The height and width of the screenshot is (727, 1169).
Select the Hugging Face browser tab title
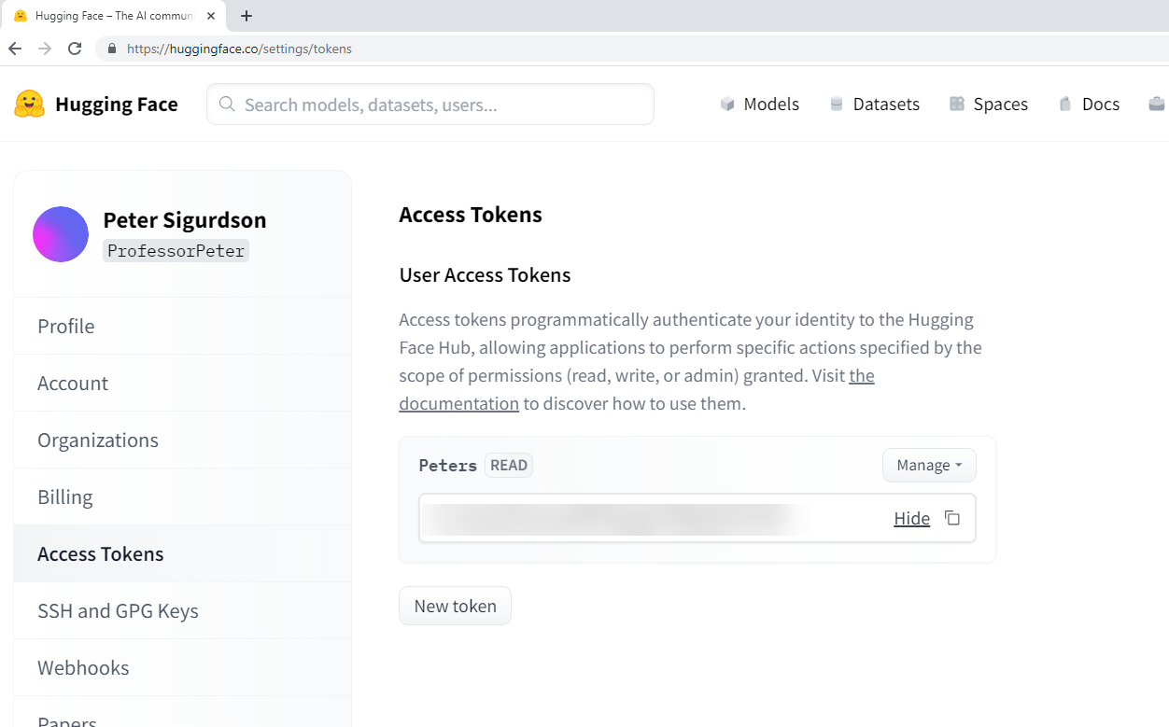(114, 16)
